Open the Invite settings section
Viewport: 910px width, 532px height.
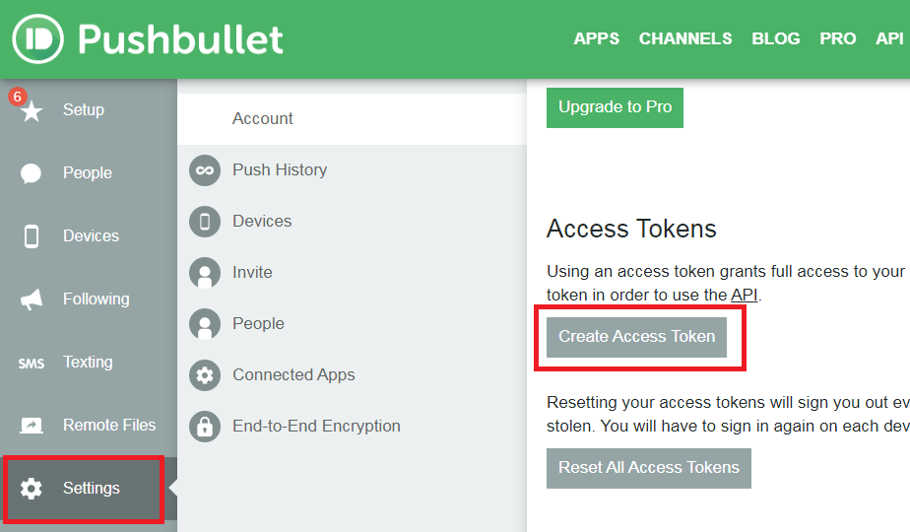(x=252, y=273)
